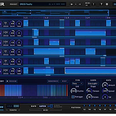Click the tempo value field
The width and height of the screenshot is (116, 116).
point(10,106)
